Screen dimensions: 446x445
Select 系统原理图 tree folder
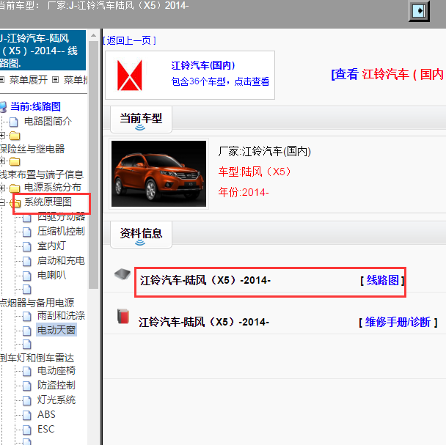[x=48, y=202]
